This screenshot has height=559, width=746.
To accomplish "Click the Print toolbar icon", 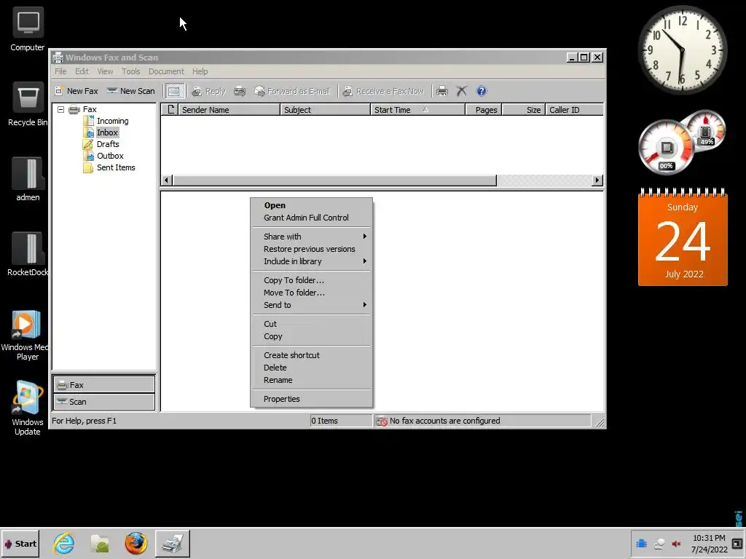I will pos(442,91).
